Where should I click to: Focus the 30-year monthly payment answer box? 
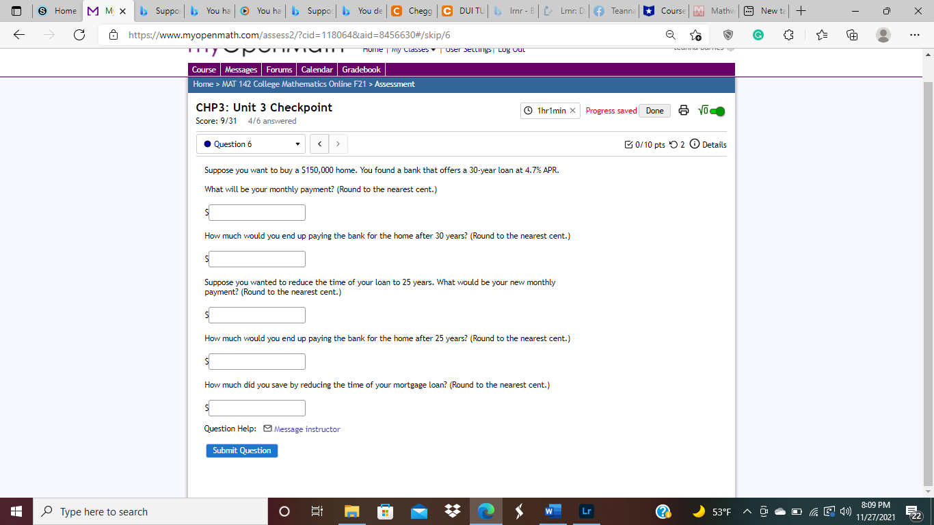[x=257, y=213]
